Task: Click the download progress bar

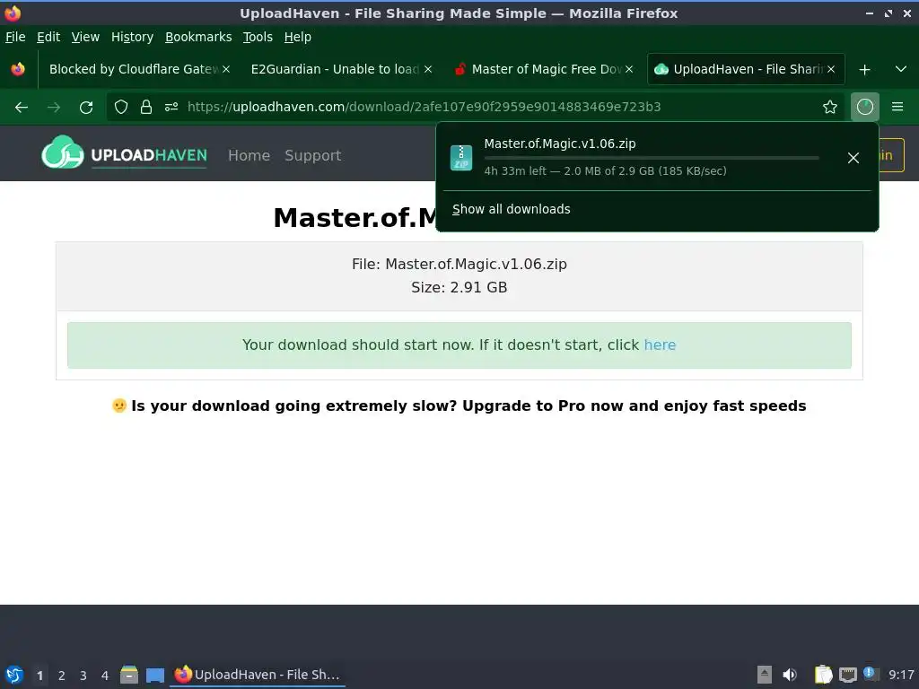Action: pyautogui.click(x=652, y=158)
